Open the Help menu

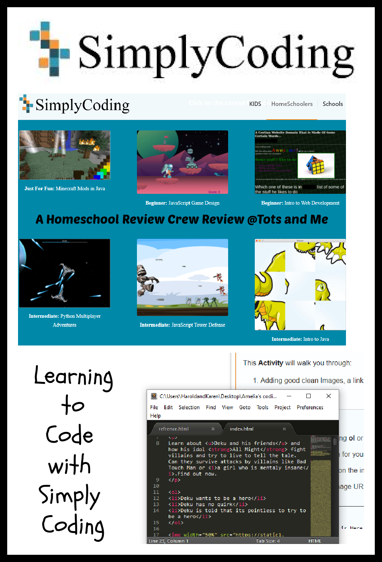click(x=155, y=415)
